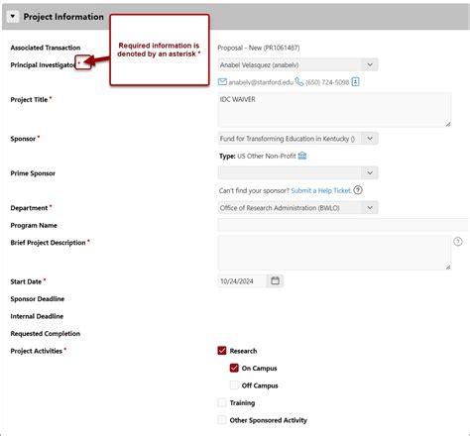
Task: Click the anabelv@stanford.edu email link
Action: pyautogui.click(x=261, y=82)
